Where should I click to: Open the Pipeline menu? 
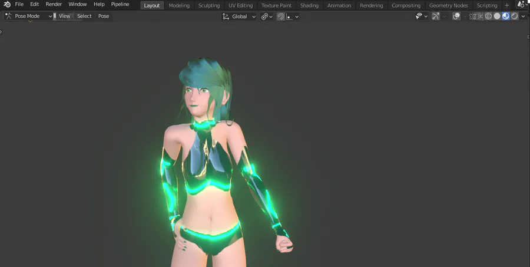[x=120, y=4]
